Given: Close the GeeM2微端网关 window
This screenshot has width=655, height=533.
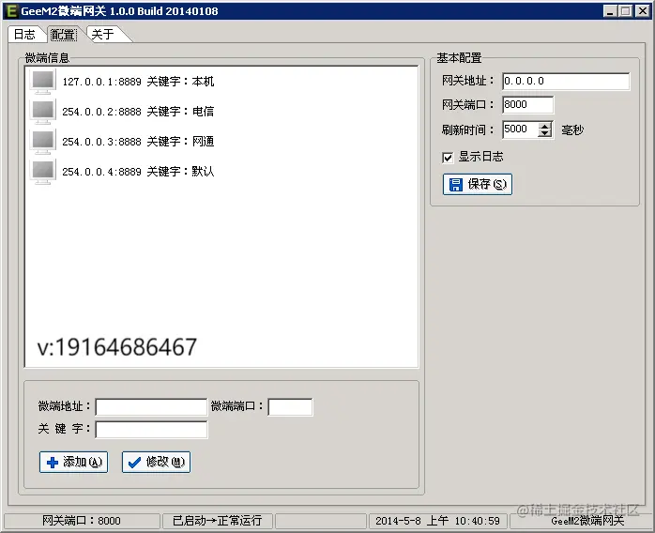Looking at the screenshot, I should (x=643, y=11).
